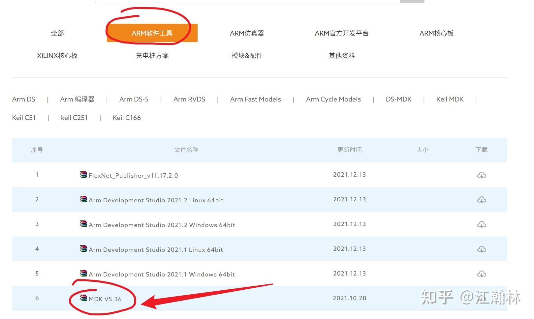Click date 2021.12.13 in FlexNet row
Screen dimensions: 534x319
coord(350,174)
